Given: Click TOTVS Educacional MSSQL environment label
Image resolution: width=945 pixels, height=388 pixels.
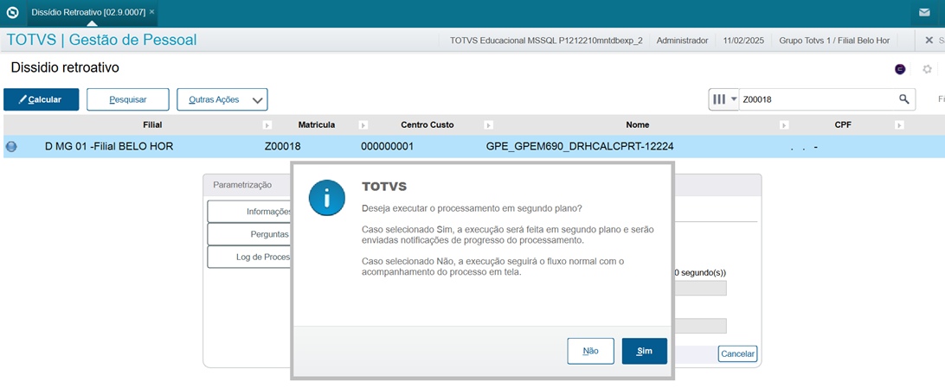Looking at the screenshot, I should pos(546,41).
